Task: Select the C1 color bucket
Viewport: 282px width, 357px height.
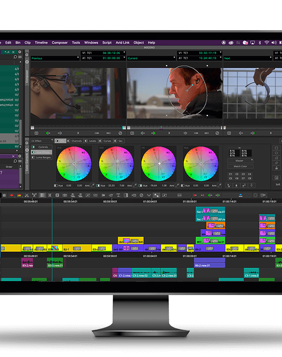Action: pyautogui.click(x=230, y=174)
